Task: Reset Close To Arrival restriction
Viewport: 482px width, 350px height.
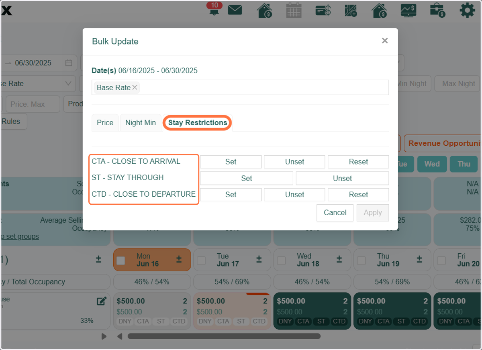Action: point(358,162)
